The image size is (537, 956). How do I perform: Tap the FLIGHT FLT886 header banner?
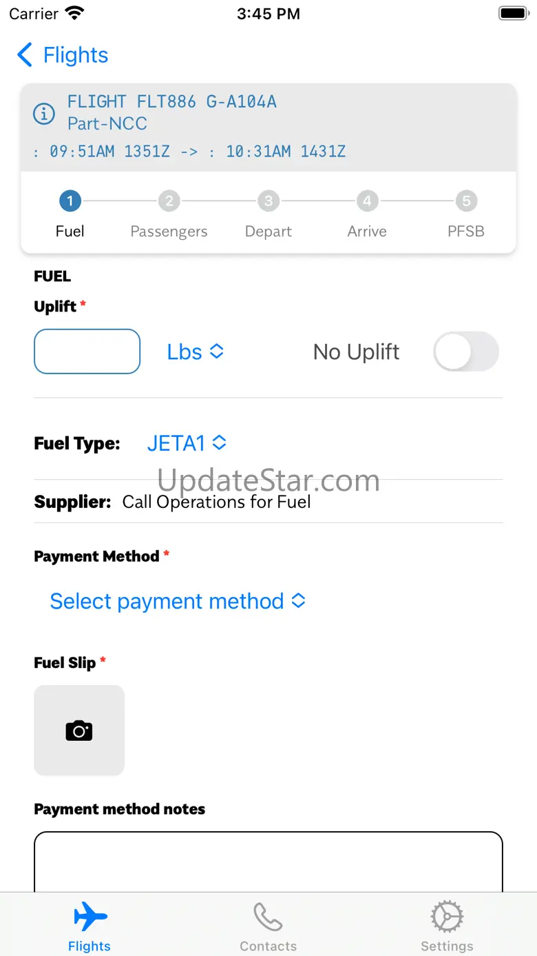point(268,128)
